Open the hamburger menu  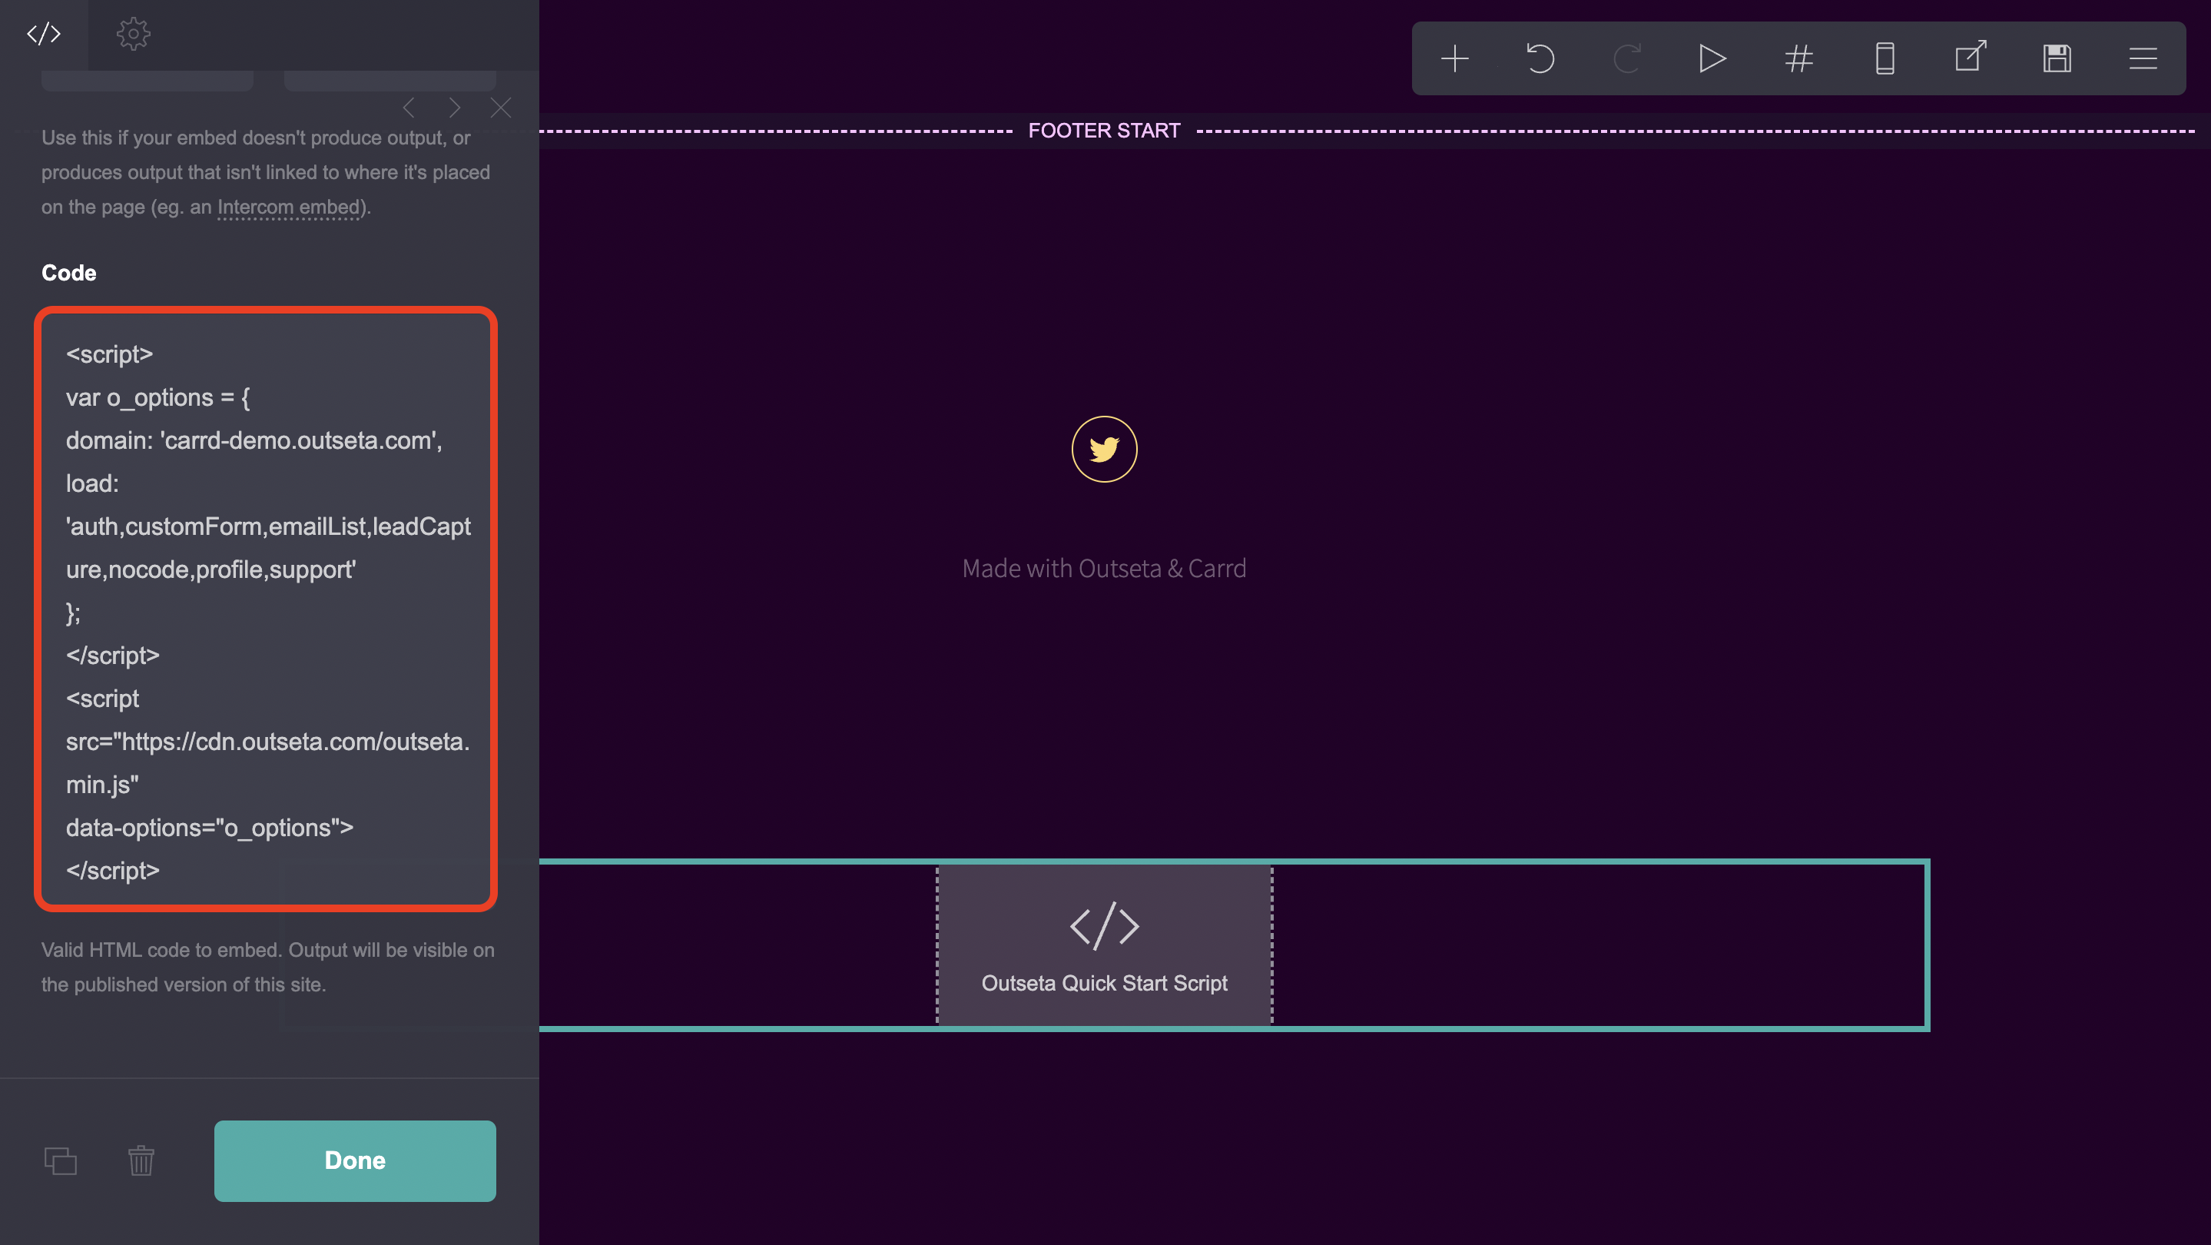tap(2143, 58)
